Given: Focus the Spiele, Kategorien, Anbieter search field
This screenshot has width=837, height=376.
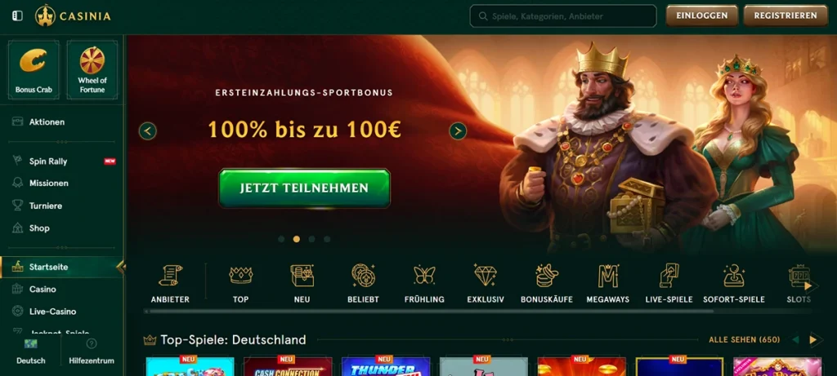Looking at the screenshot, I should 562,16.
